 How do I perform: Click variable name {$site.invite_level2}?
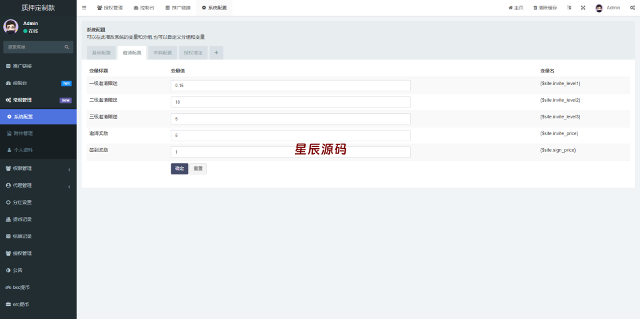560,100
